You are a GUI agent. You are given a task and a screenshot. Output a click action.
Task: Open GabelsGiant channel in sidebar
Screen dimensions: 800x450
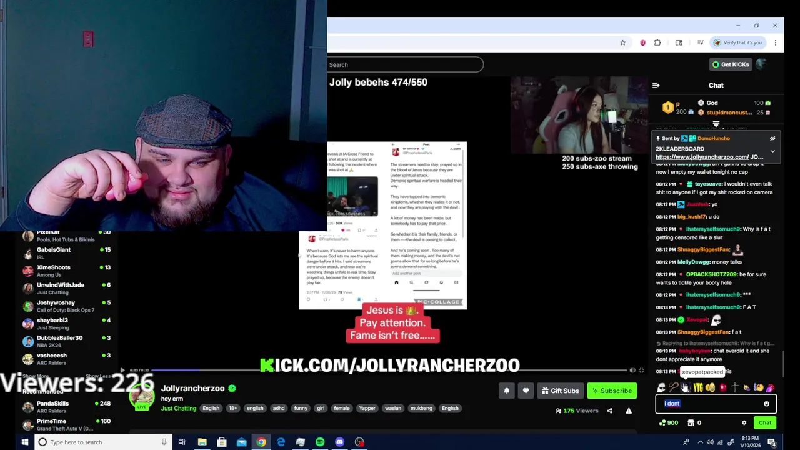[66, 253]
